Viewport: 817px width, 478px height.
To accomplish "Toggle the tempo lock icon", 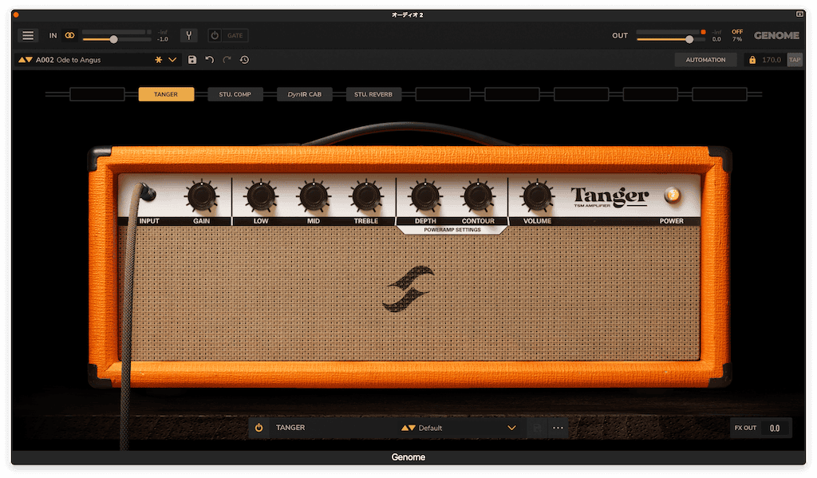I will point(752,60).
